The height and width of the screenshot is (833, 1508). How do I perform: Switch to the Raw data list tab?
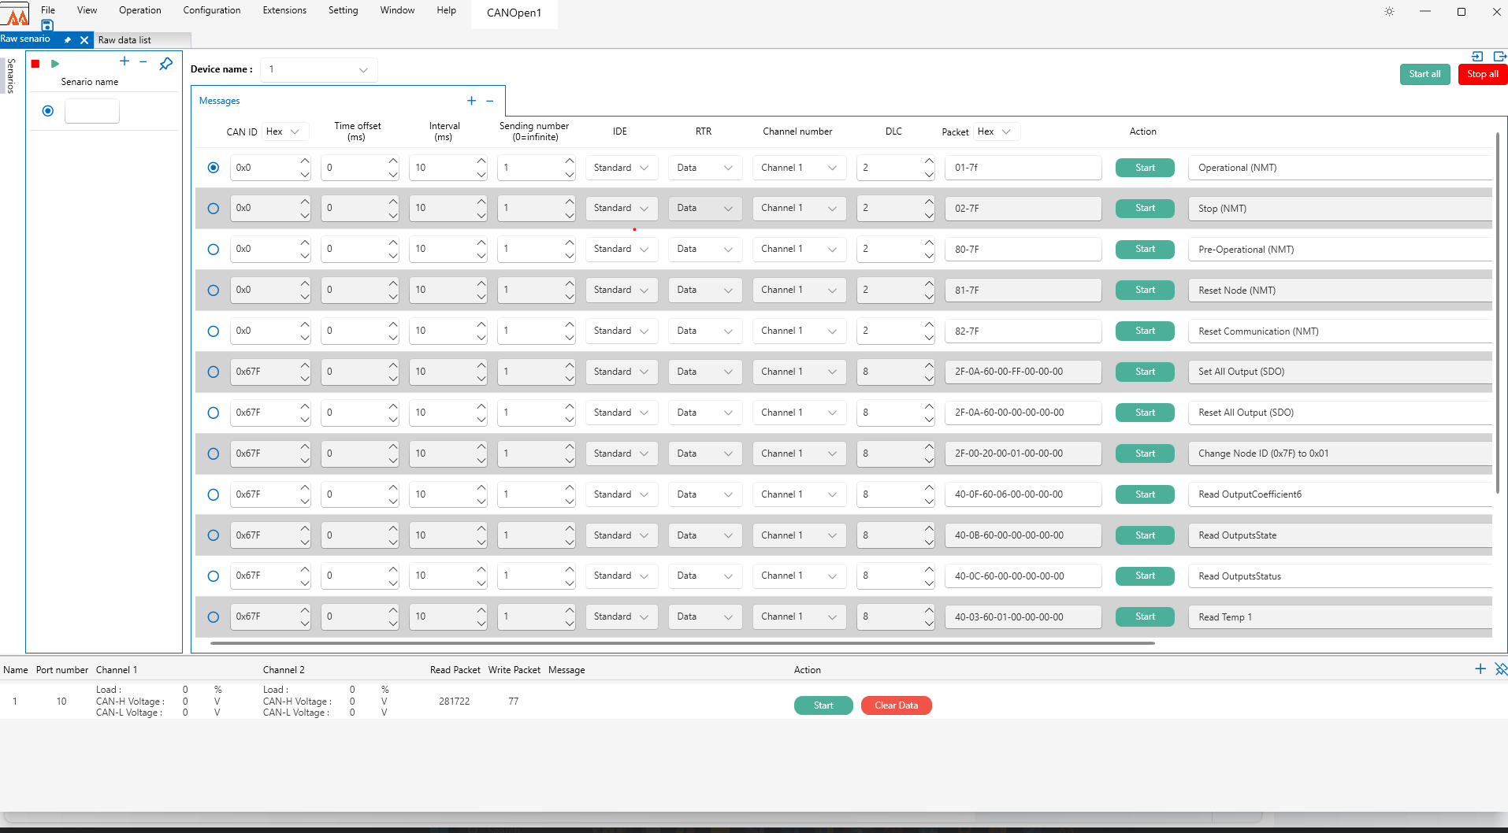coord(124,40)
